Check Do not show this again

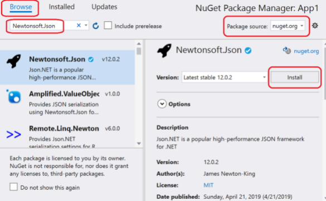(x=13, y=187)
